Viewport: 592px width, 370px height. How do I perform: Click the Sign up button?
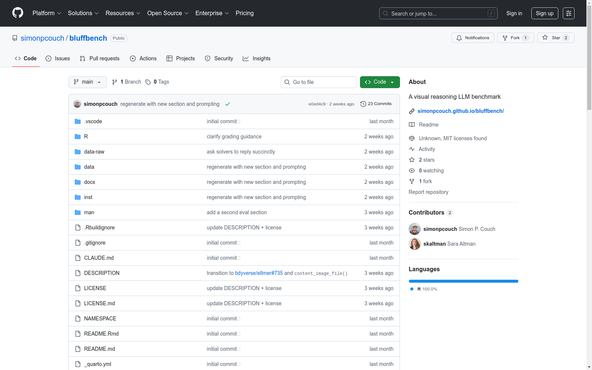pos(545,13)
